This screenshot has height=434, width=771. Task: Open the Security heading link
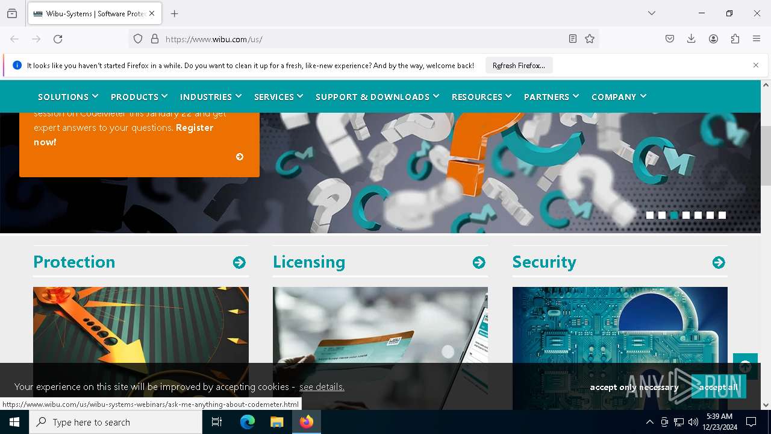click(545, 262)
